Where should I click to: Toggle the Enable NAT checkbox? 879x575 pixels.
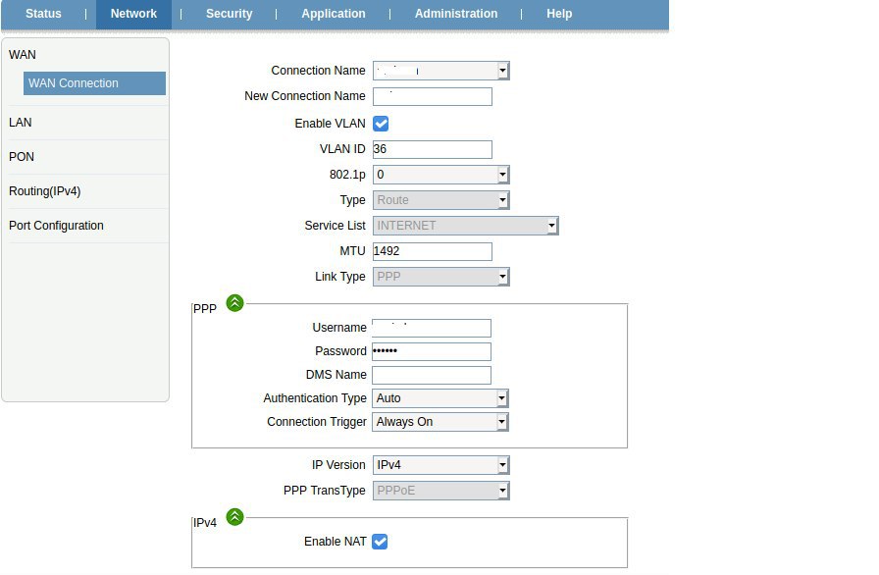380,542
